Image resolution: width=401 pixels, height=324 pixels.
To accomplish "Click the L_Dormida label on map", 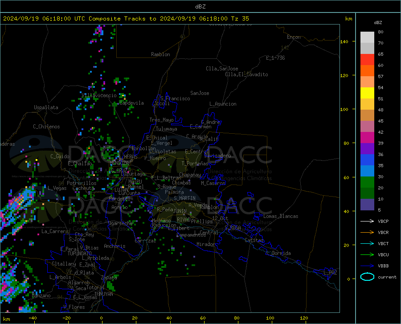I will [x=278, y=253].
